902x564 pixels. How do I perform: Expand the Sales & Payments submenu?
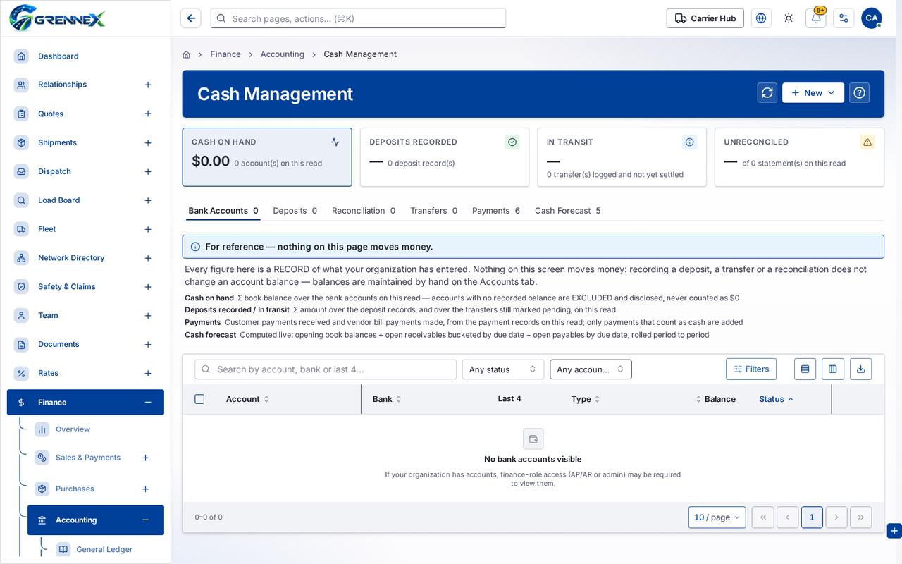tap(145, 458)
